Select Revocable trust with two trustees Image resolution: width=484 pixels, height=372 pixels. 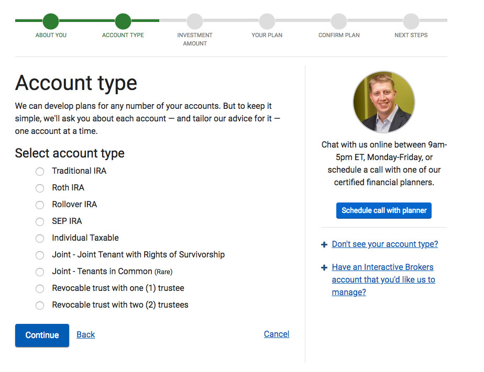coord(40,306)
